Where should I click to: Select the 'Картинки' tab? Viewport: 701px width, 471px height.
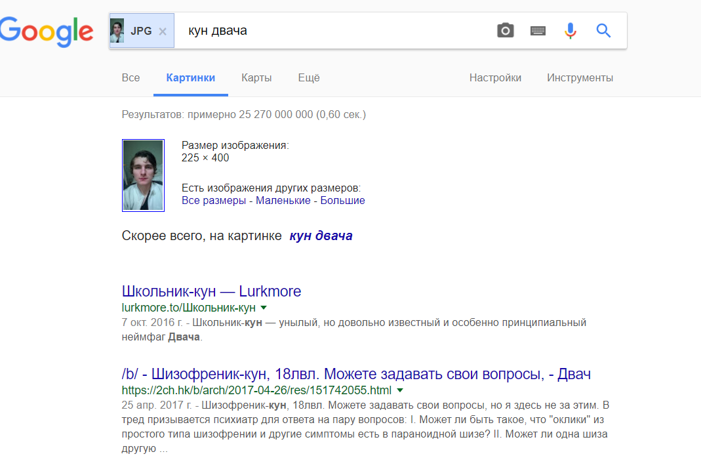coord(190,78)
